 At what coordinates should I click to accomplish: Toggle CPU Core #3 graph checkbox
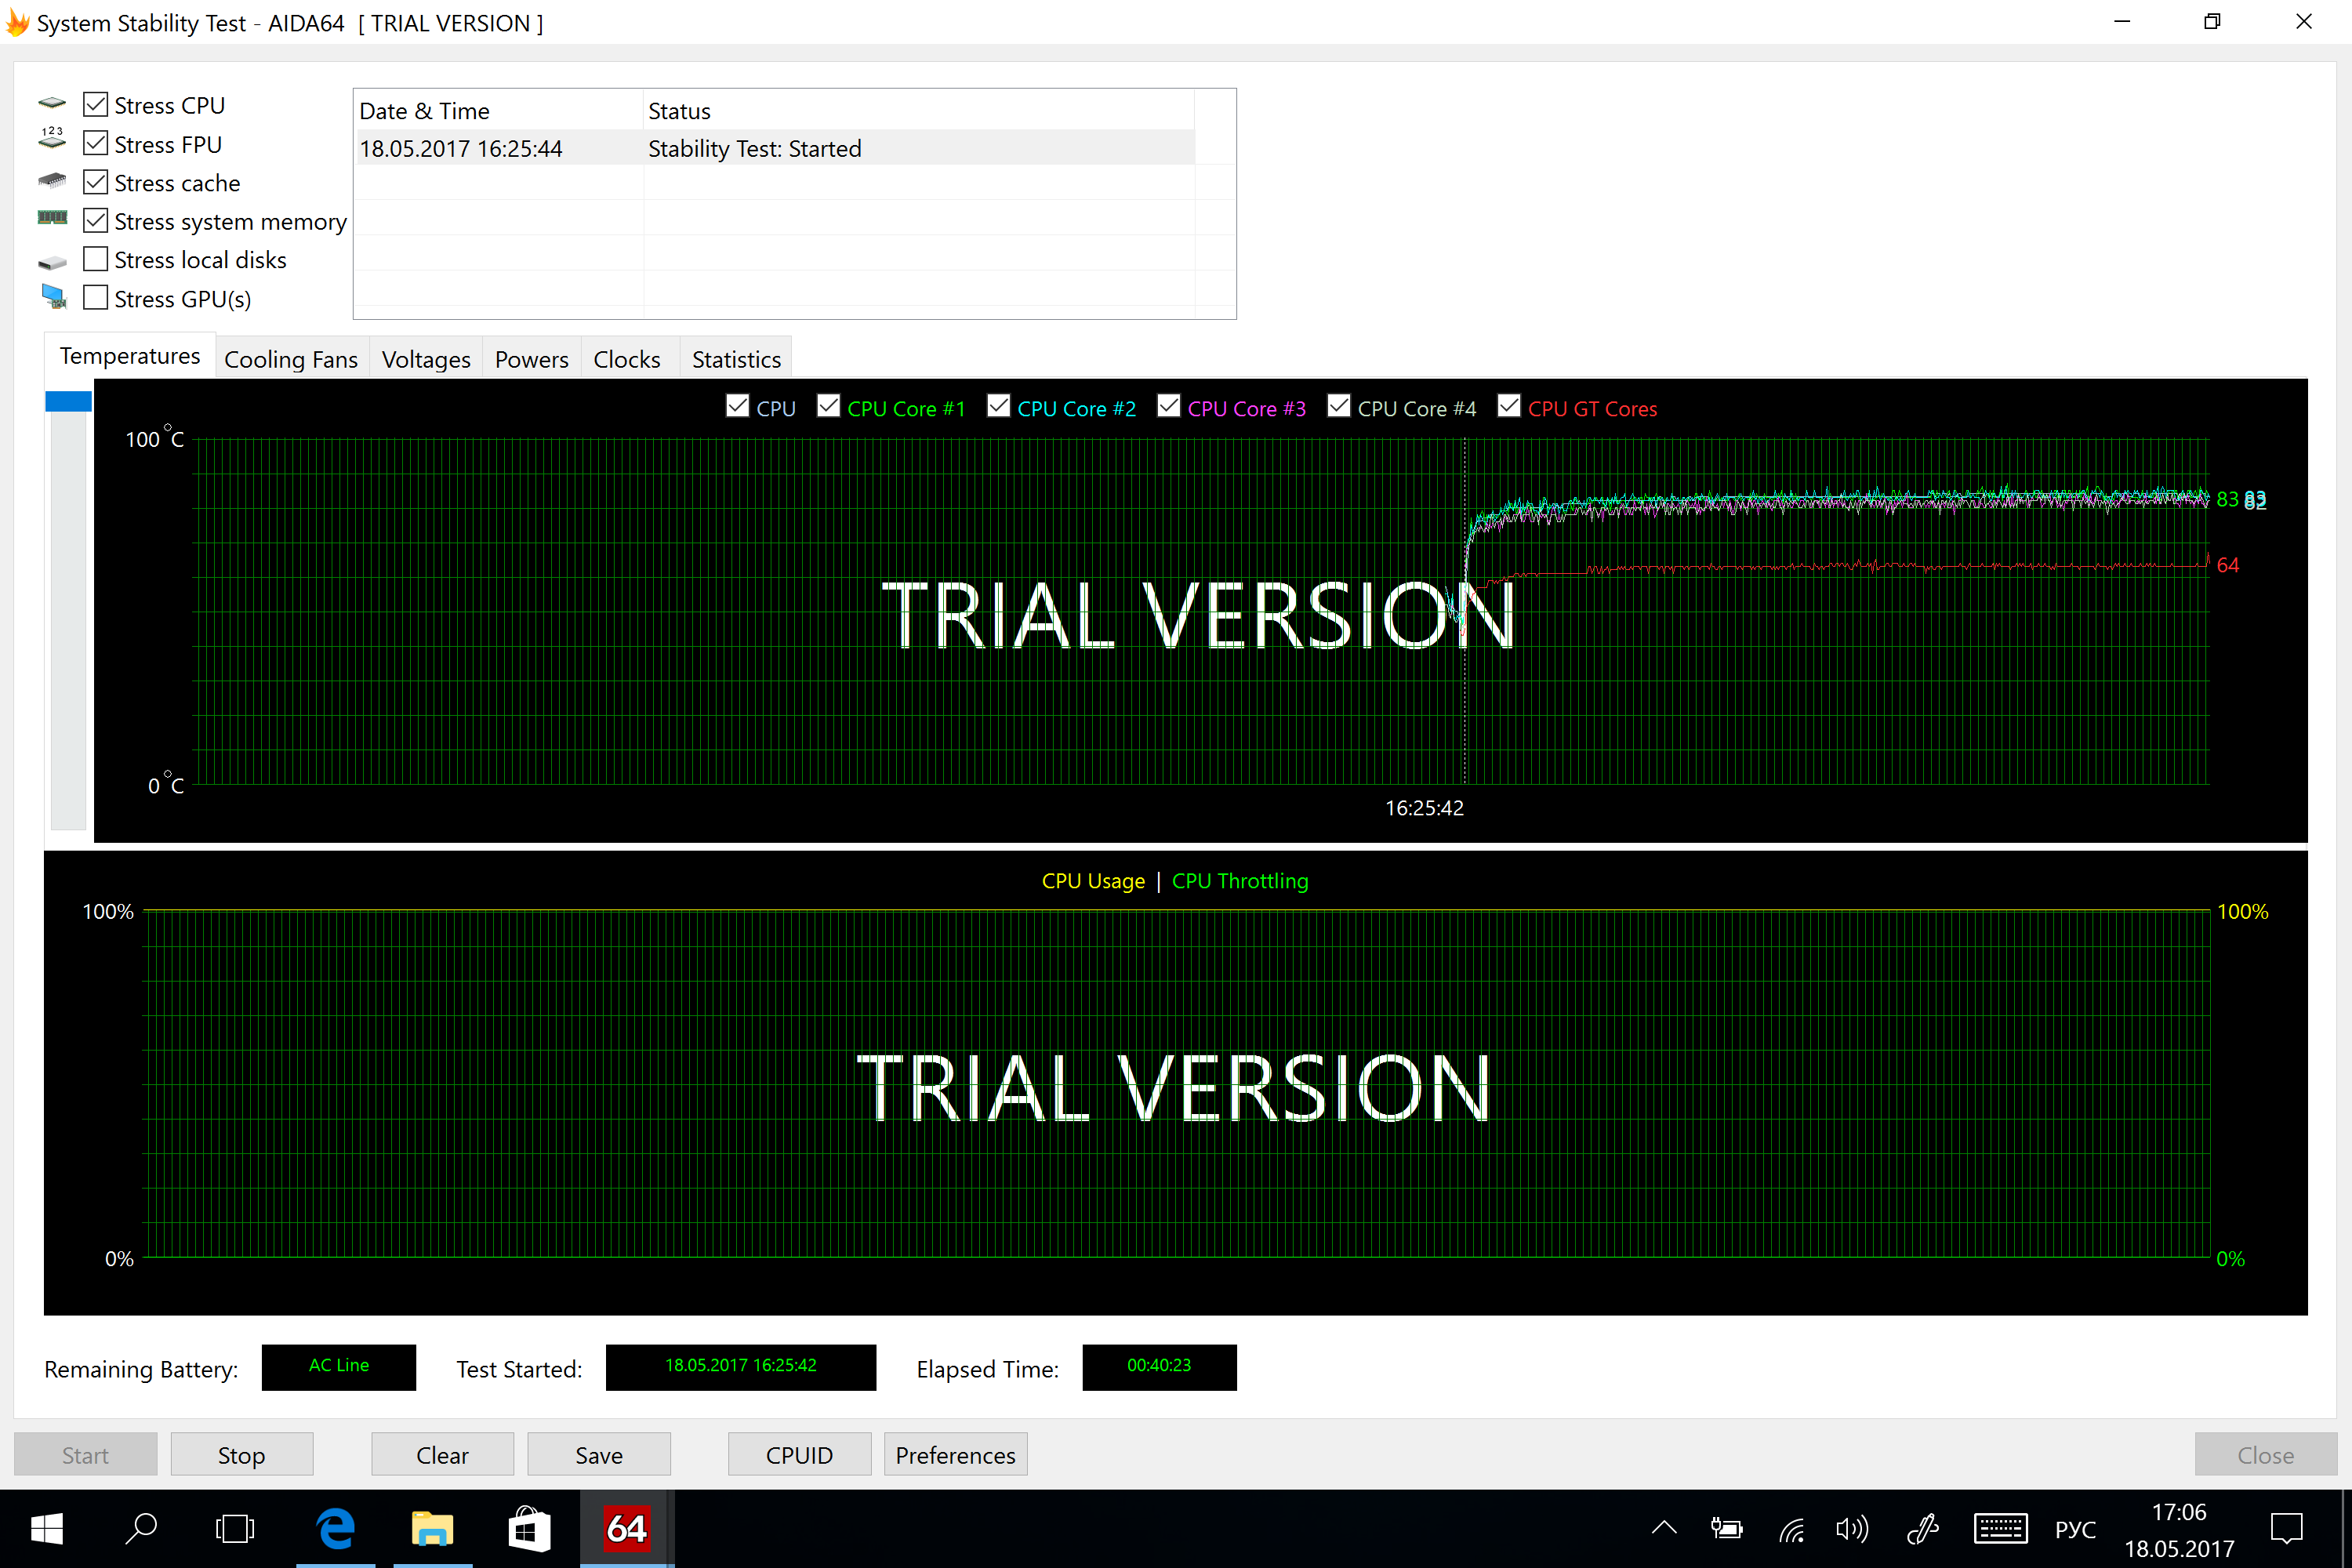(x=1168, y=406)
